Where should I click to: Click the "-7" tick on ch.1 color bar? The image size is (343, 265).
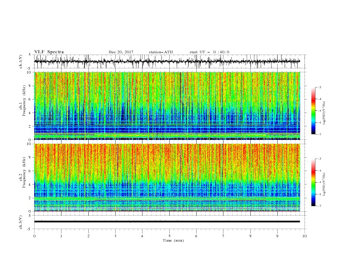[319, 134]
